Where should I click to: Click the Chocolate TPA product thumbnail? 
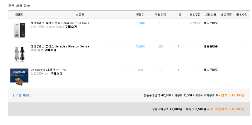[x=19, y=77]
